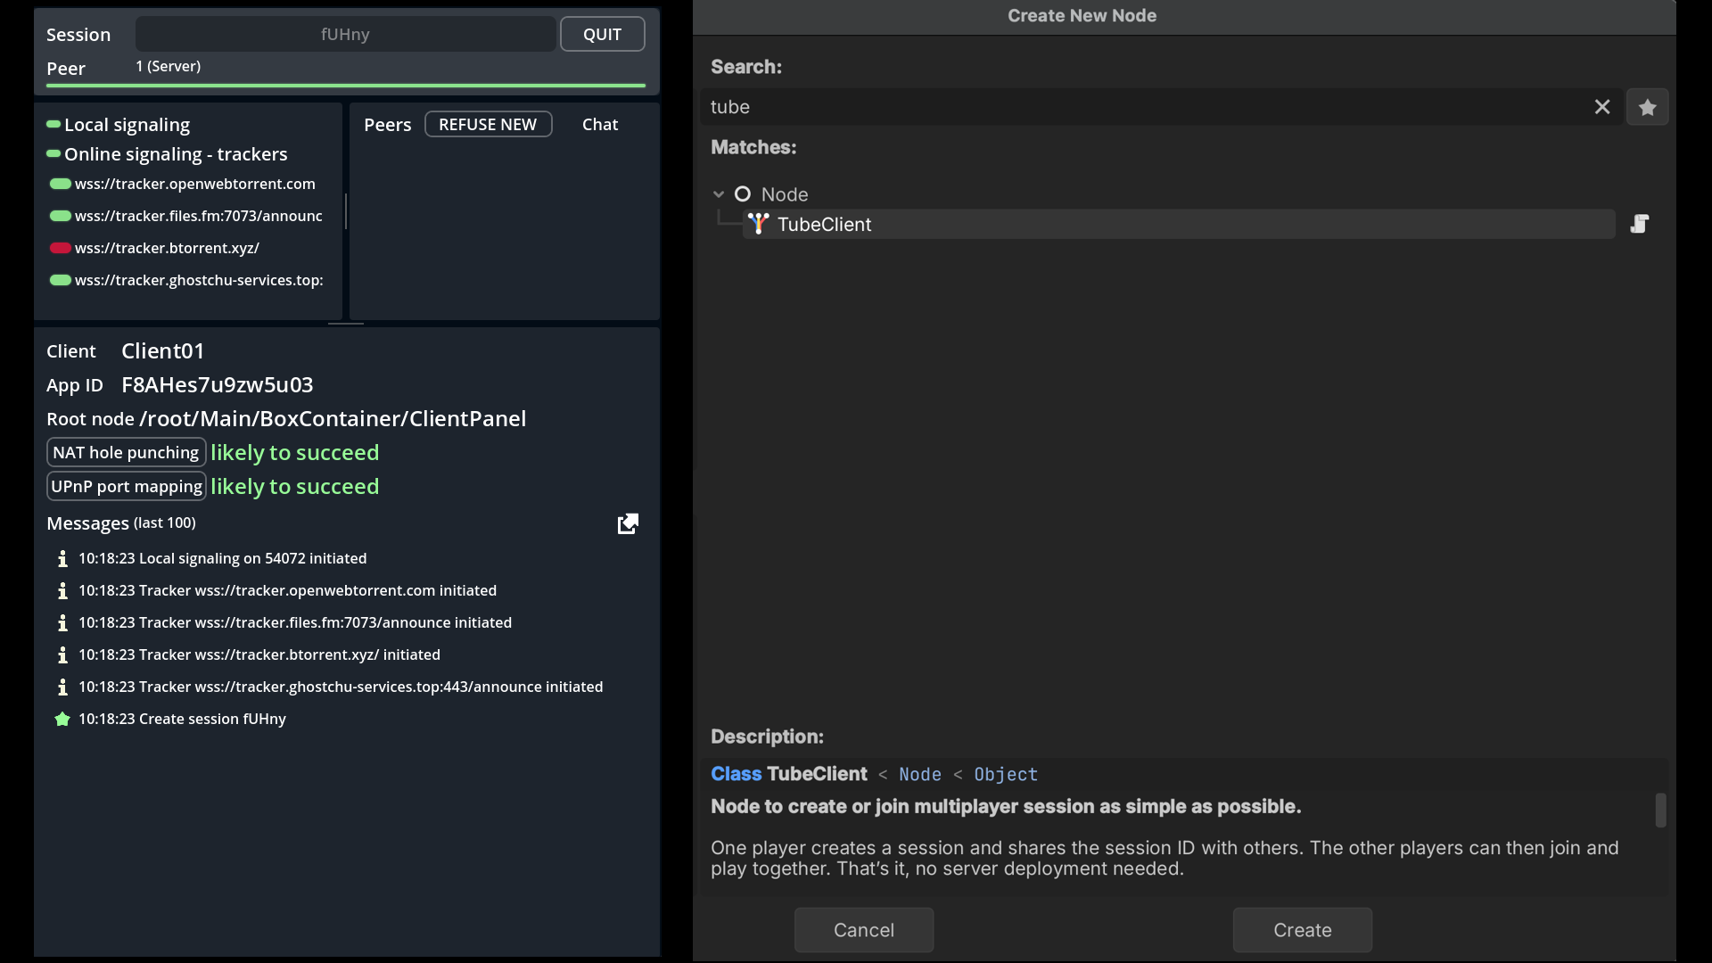Select the wss://tracker.btorrent.xyz/ tracker entry
The image size is (1712, 963).
(167, 248)
